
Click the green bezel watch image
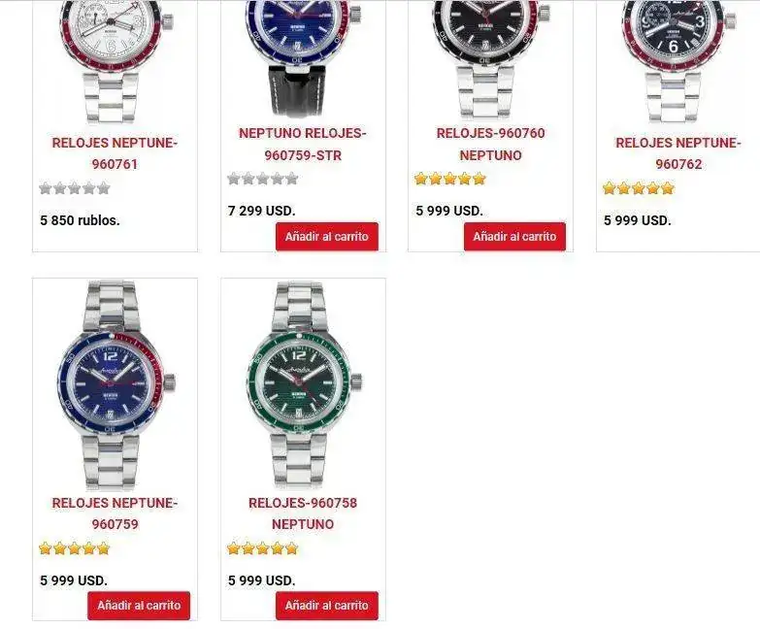303,385
